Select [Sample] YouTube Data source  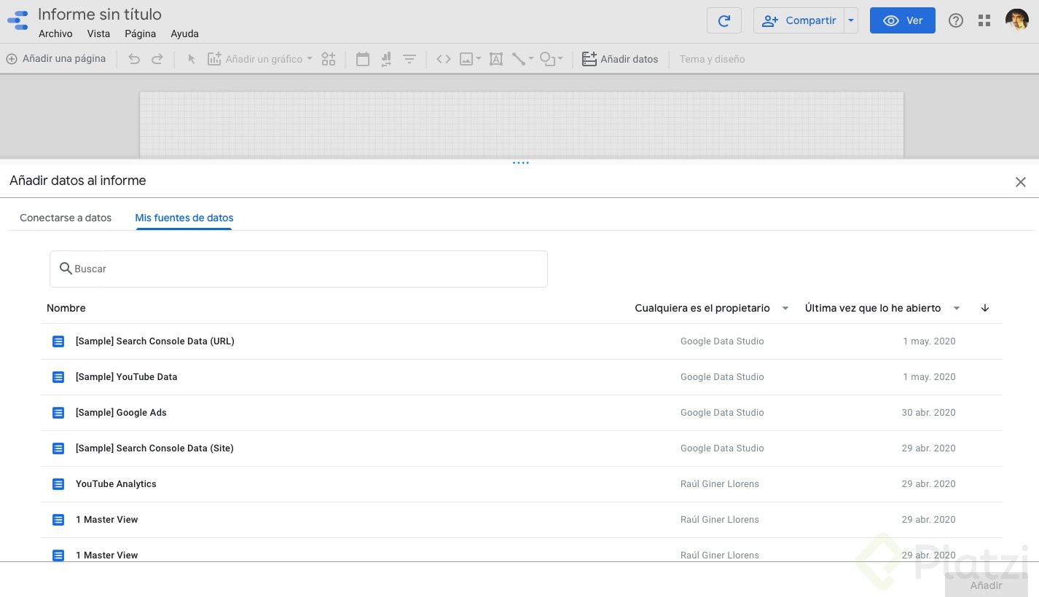tap(127, 377)
